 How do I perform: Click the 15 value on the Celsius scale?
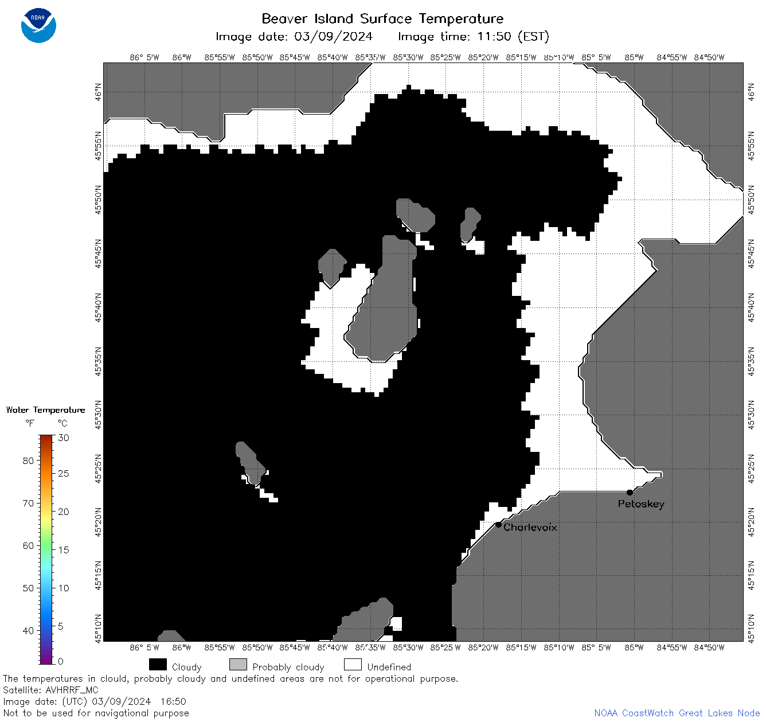64,550
